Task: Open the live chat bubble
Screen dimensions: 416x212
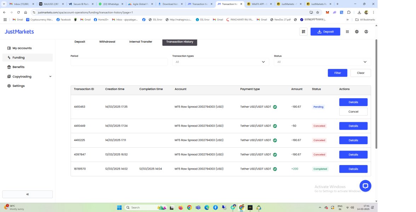Action: click(365, 185)
